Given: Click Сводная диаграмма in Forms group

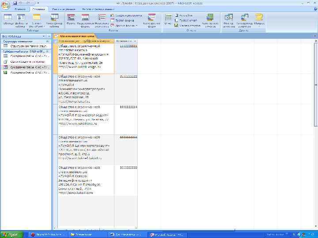Looking at the screenshot, I should point(126,15).
